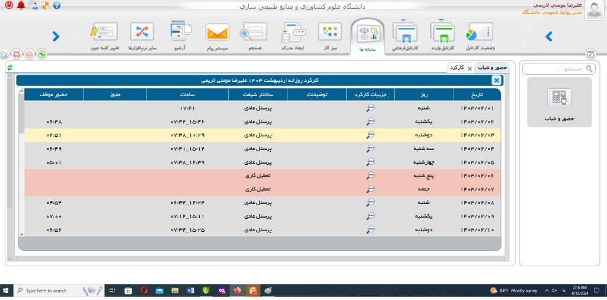Open the Inbox Cartable (کارتابل وارده) icon
The height and width of the screenshot is (300, 607).
(x=442, y=33)
